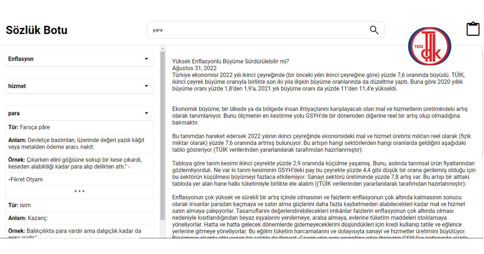Select the Enflasyon word entry label
Screen dimensions: 484x254
[x=21, y=59]
